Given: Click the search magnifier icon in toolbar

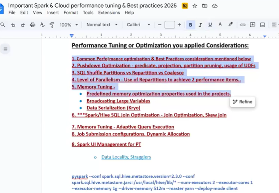Looking at the screenshot, I should pos(3,25).
